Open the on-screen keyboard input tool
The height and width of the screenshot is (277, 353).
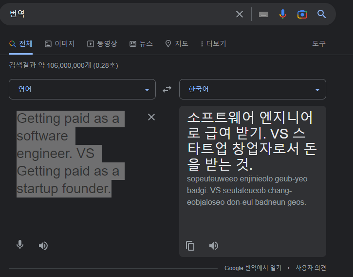click(263, 15)
